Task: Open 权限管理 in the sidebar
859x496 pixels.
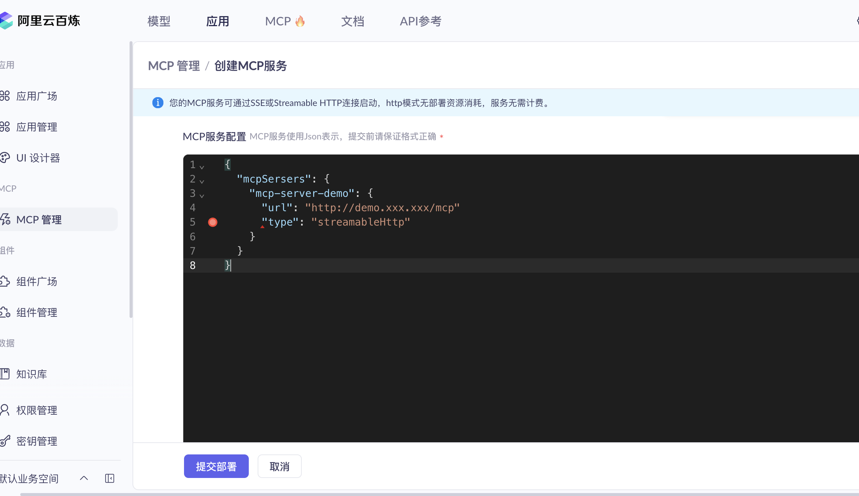Action: point(36,410)
